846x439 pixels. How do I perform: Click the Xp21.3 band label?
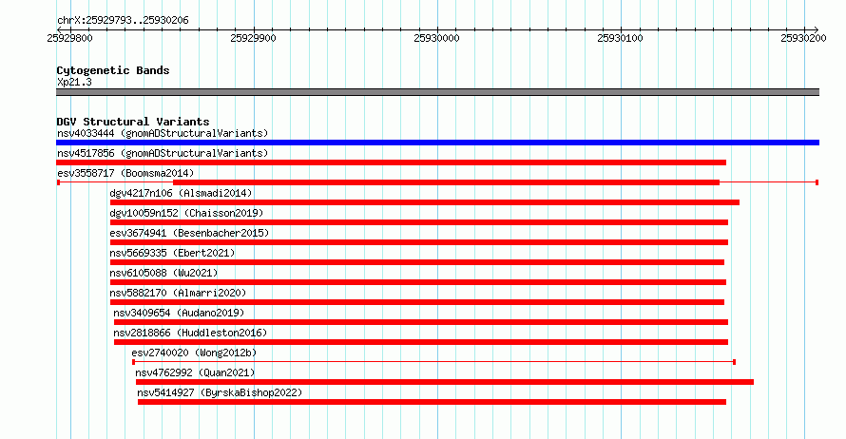74,82
